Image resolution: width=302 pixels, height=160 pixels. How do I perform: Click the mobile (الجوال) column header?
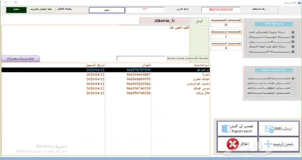[146, 65]
